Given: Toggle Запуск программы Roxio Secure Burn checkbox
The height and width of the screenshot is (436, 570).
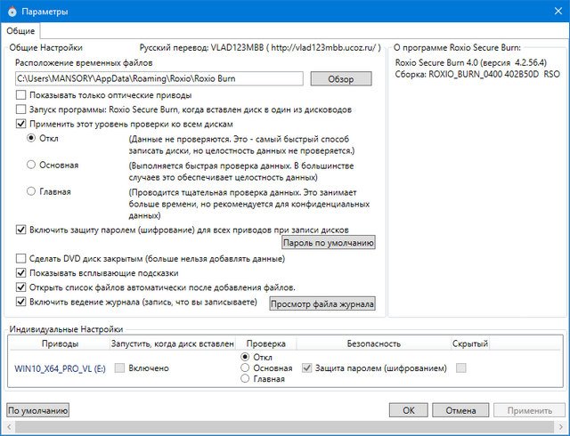Looking at the screenshot, I should (x=21, y=109).
